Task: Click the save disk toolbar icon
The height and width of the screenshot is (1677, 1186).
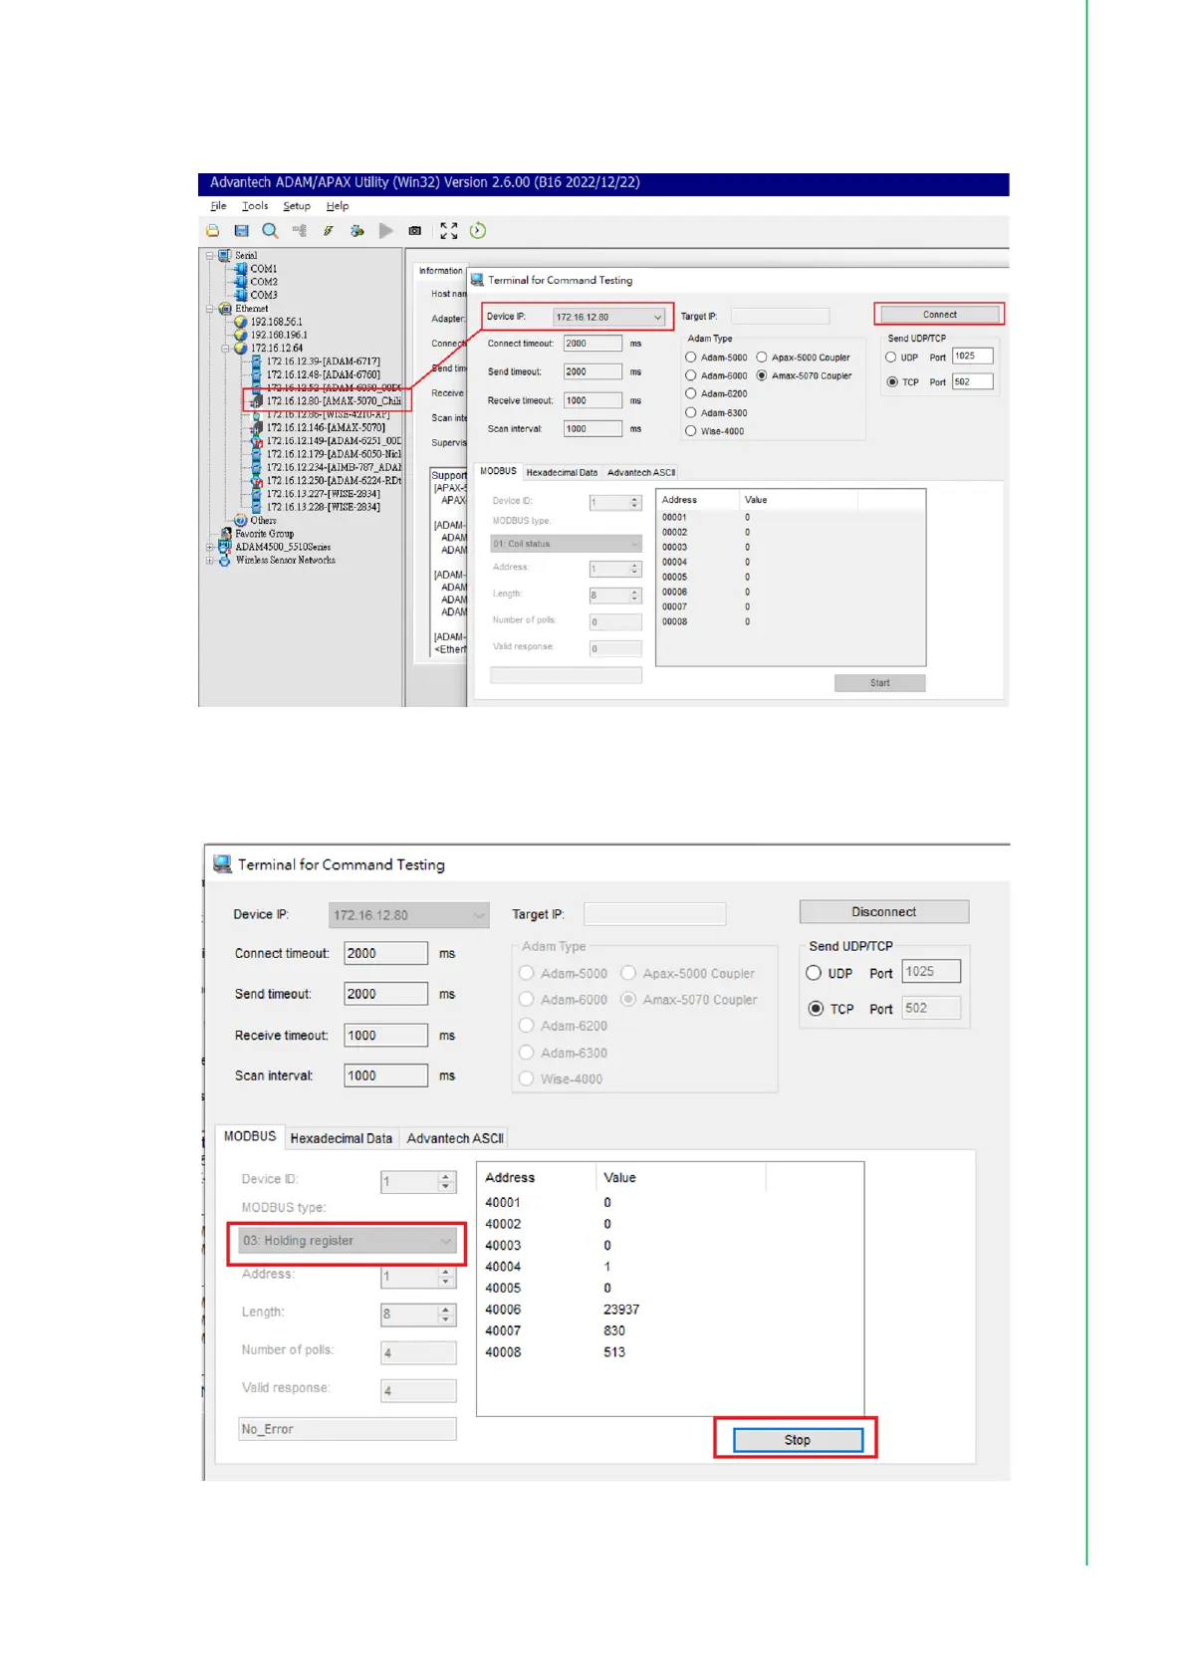Action: coord(241,231)
